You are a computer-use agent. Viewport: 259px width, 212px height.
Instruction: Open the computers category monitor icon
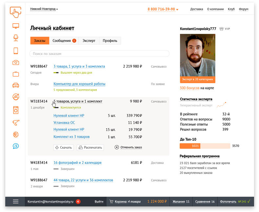click(15, 26)
